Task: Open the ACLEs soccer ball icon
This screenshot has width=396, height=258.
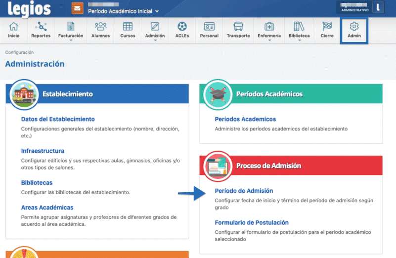Action: pos(182,26)
